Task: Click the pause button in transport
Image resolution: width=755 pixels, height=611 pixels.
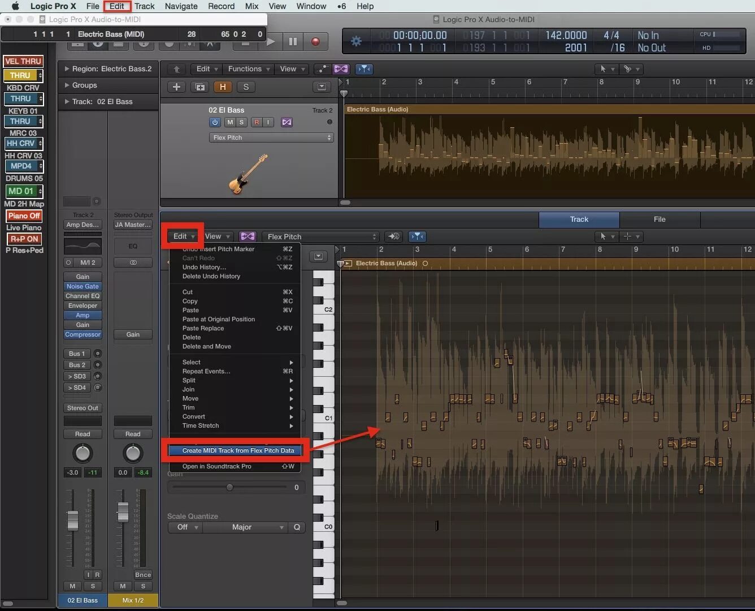Action: point(293,41)
